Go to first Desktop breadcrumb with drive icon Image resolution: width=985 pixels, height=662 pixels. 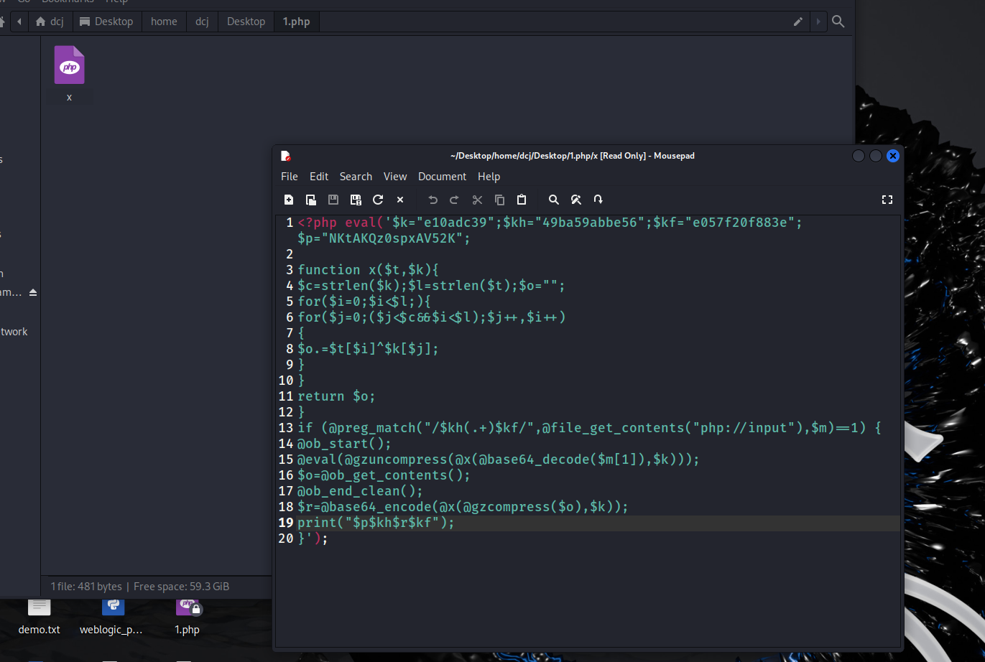pos(107,22)
